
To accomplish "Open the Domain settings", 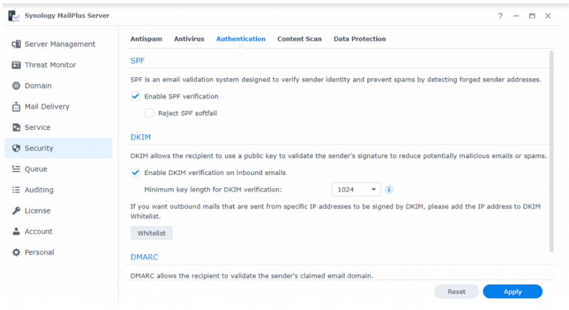I will (x=58, y=86).
